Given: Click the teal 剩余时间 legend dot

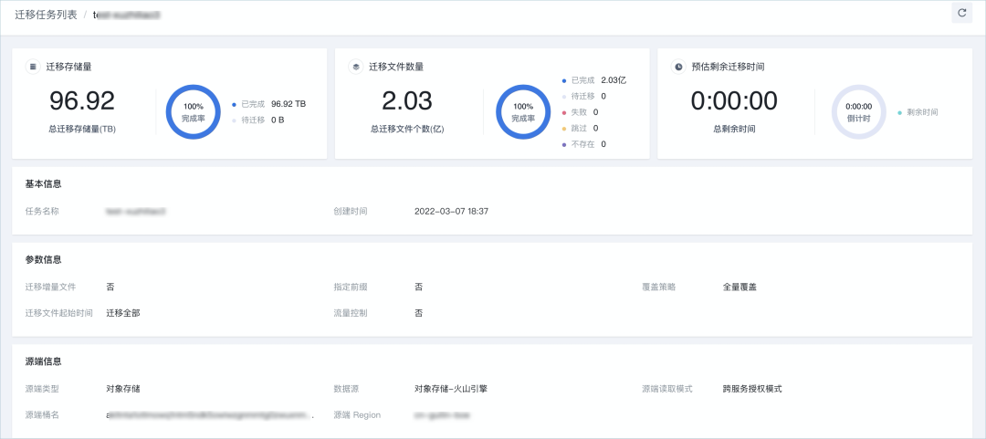Looking at the screenshot, I should [x=899, y=112].
